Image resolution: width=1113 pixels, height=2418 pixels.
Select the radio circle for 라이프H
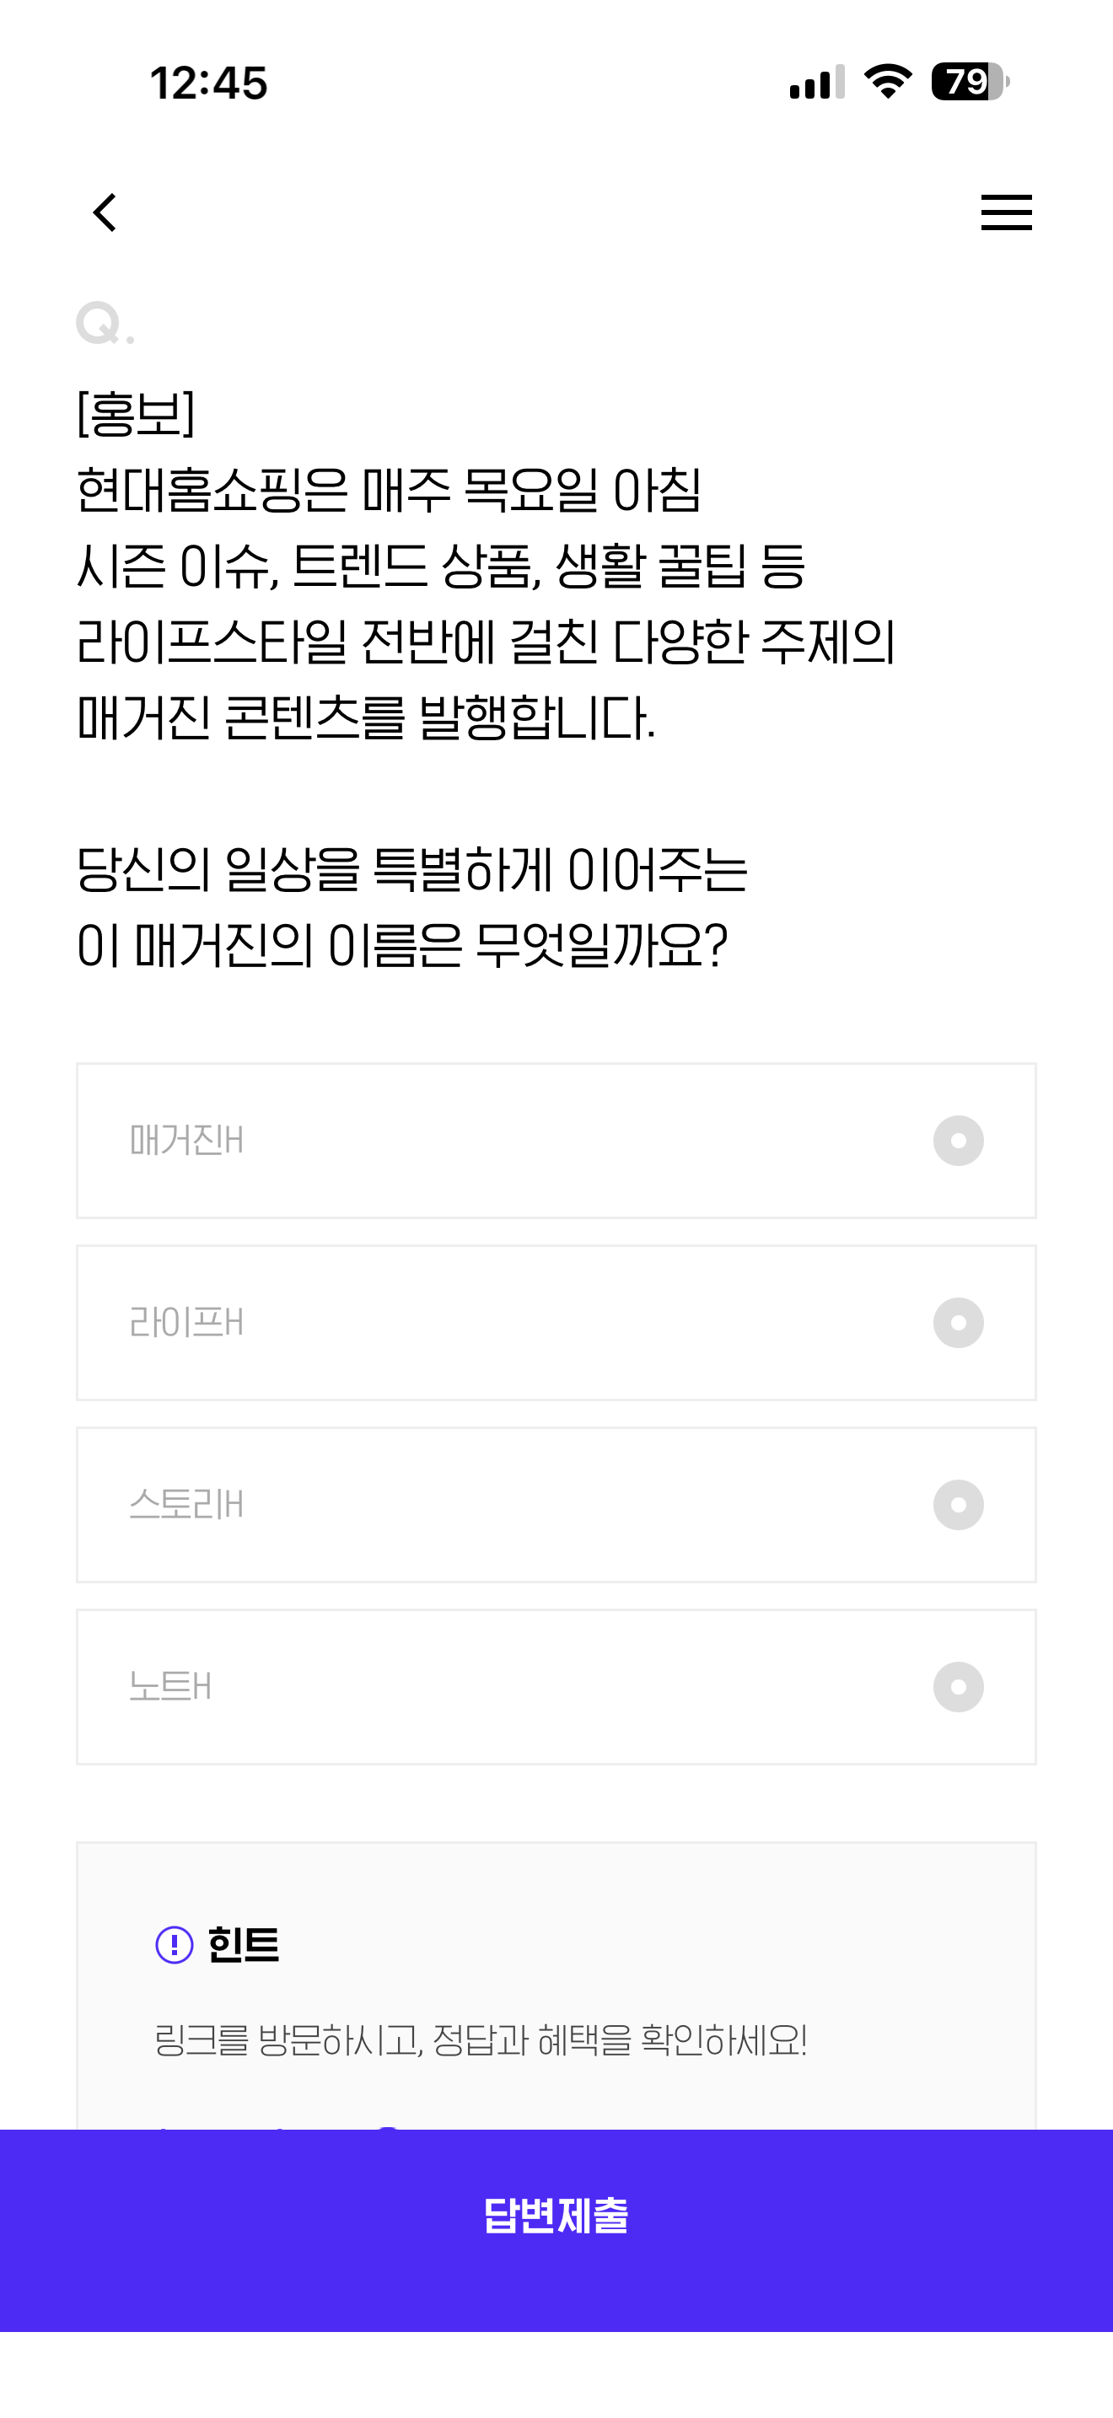pos(958,1323)
